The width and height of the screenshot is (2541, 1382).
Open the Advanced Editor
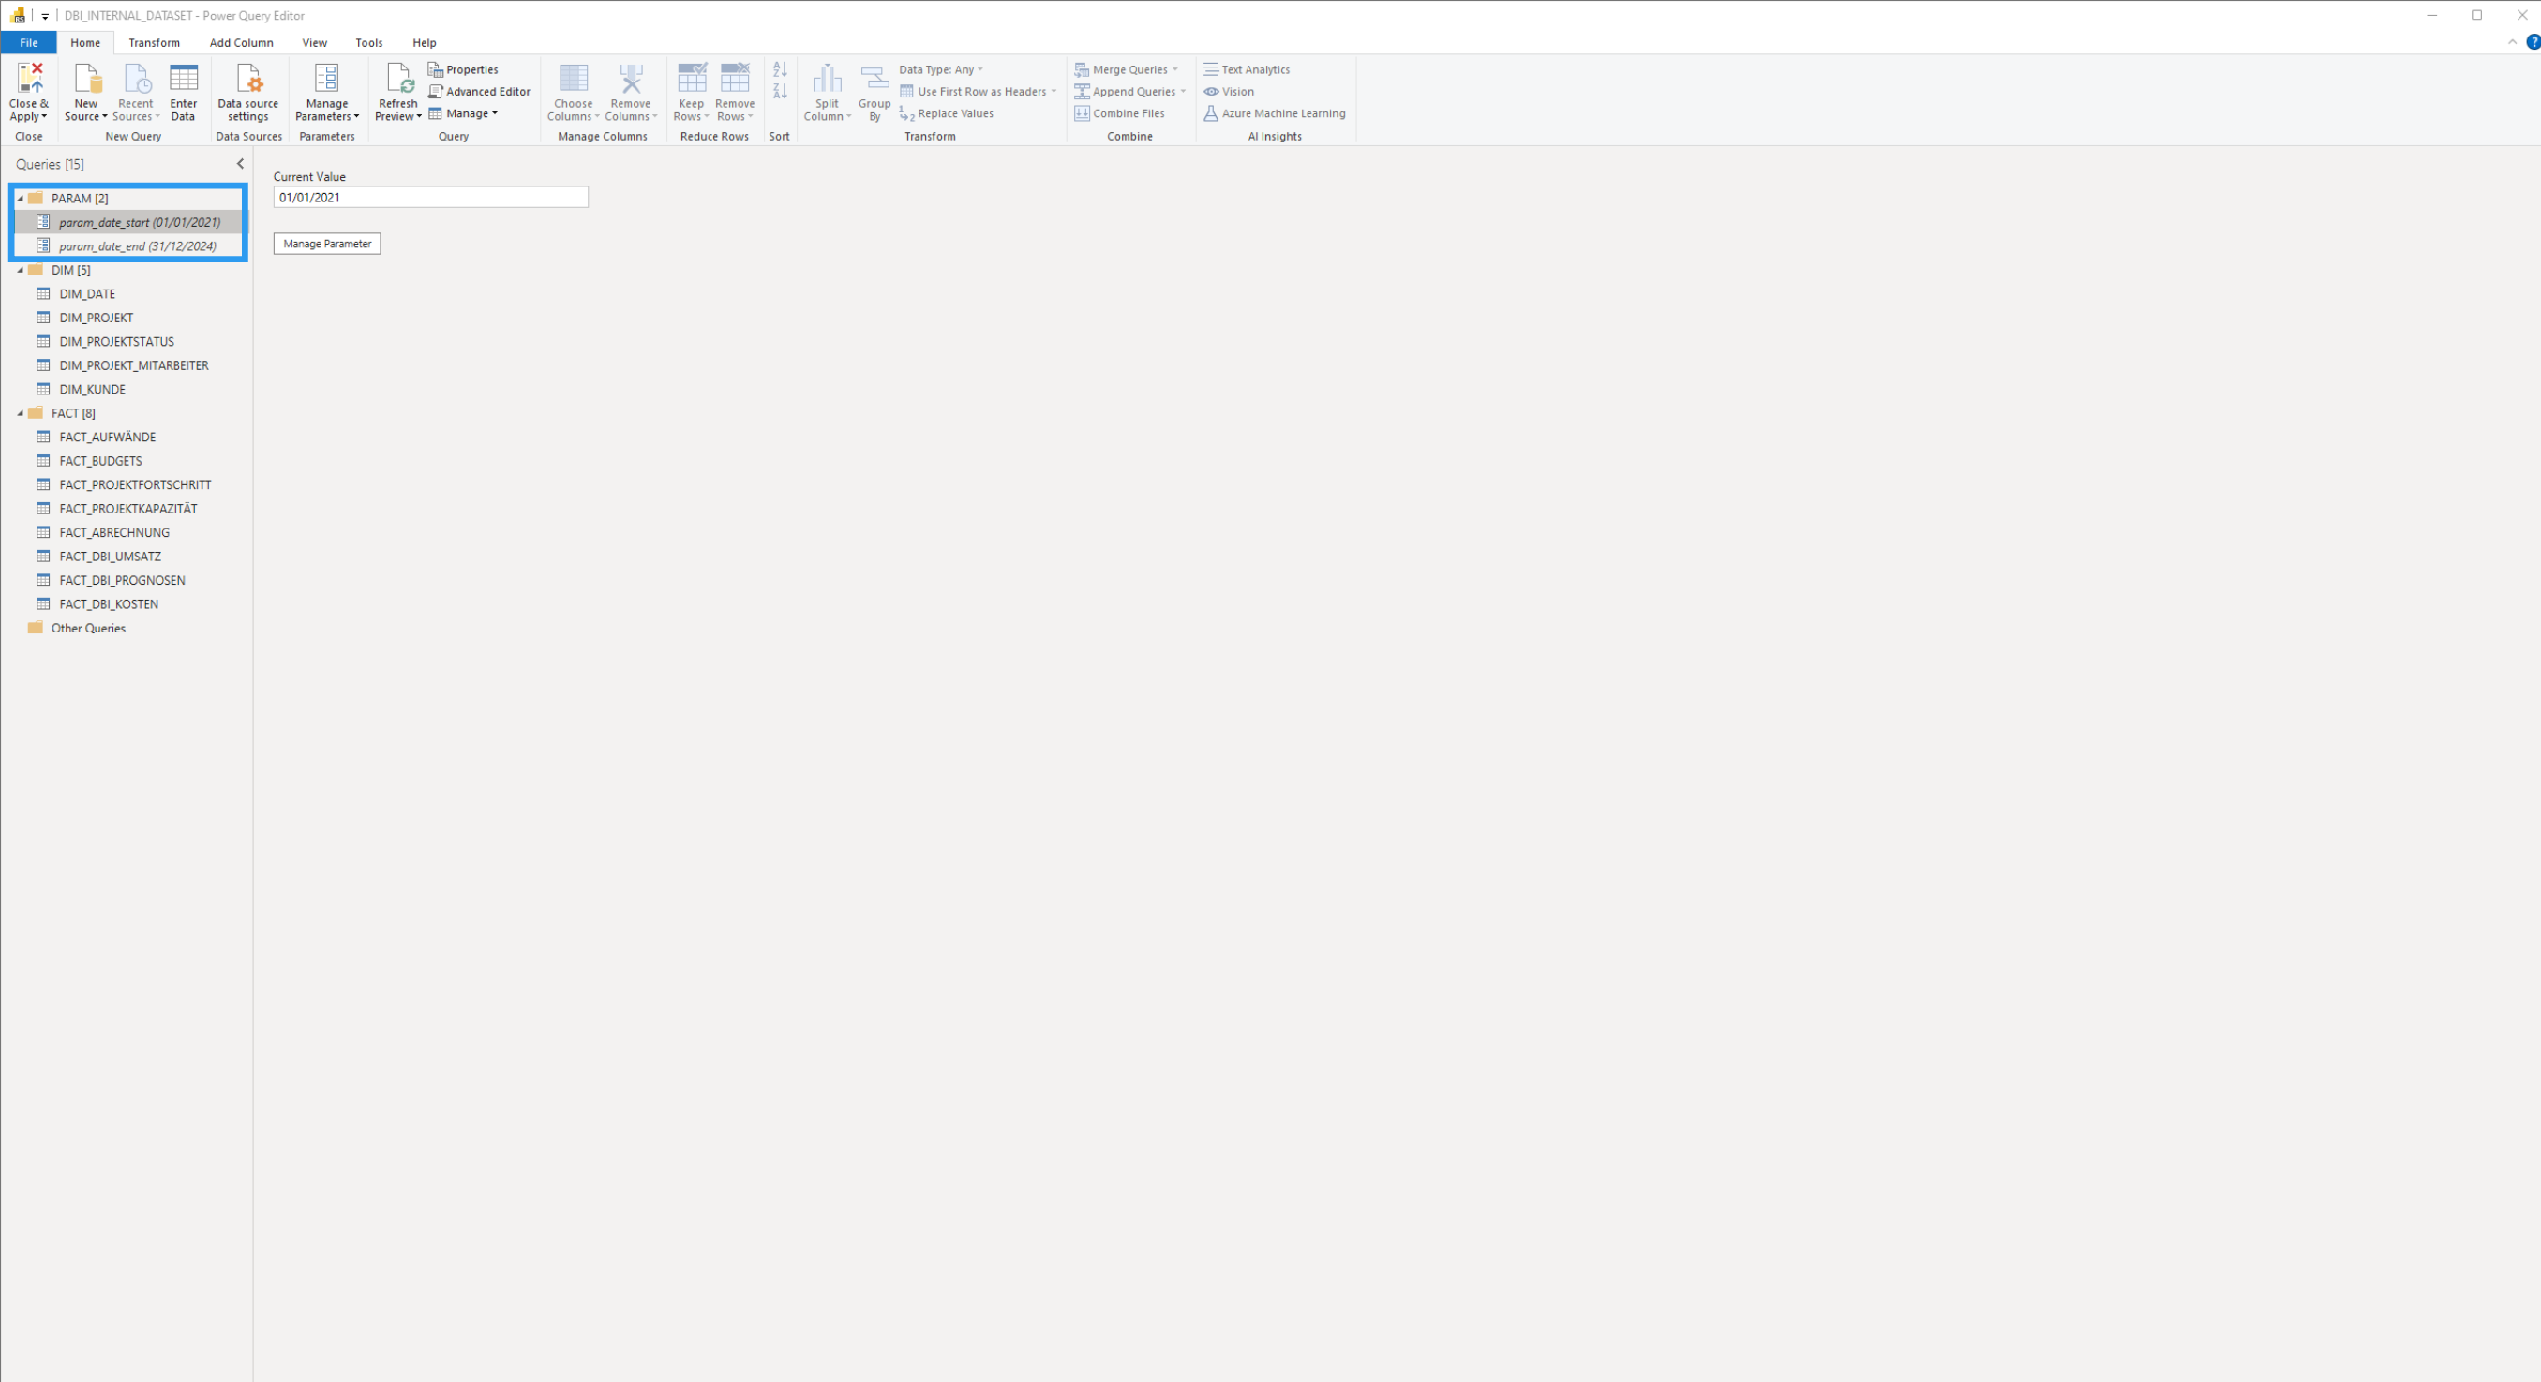479,92
